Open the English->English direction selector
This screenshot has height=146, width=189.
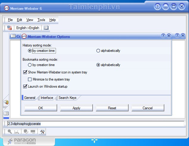click(28, 28)
